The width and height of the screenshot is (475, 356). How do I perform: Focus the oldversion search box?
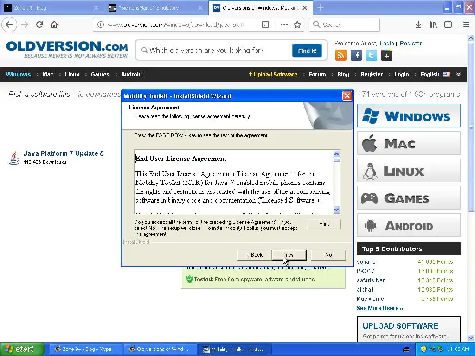tap(216, 50)
